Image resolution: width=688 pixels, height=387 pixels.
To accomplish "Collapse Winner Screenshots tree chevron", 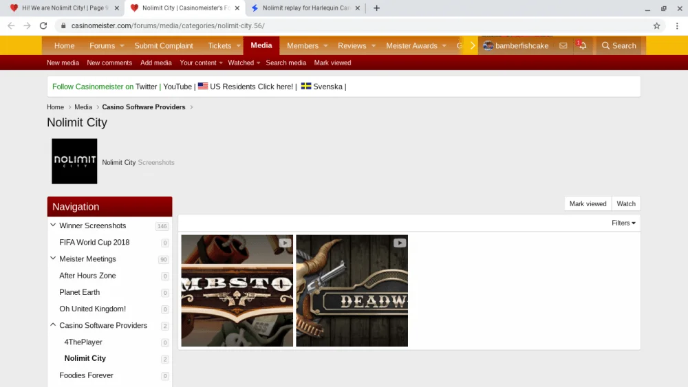I will point(53,225).
